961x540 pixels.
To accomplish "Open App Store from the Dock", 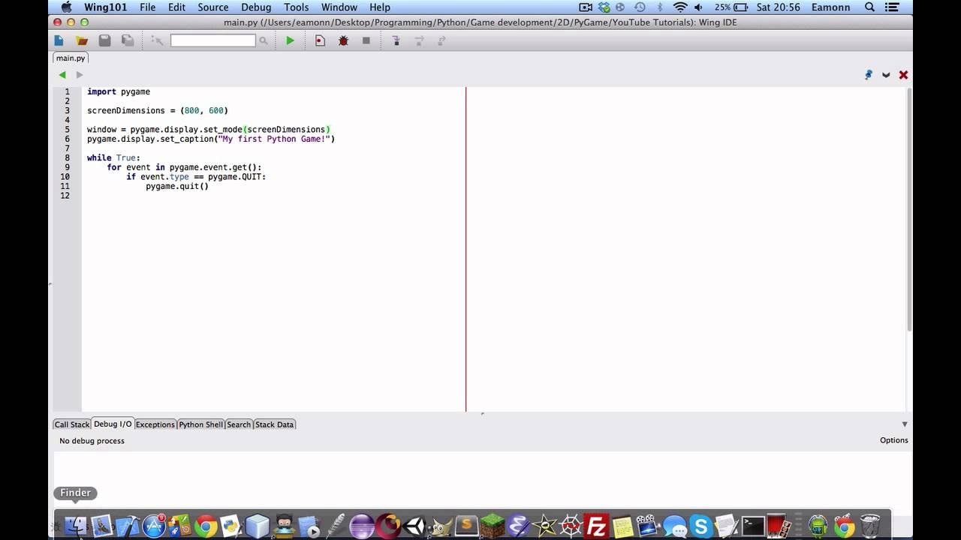I will coord(154,526).
